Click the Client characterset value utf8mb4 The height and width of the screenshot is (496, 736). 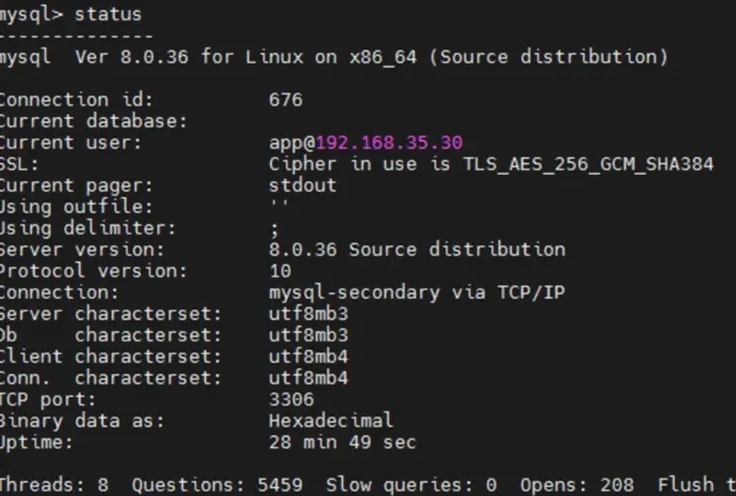point(308,357)
